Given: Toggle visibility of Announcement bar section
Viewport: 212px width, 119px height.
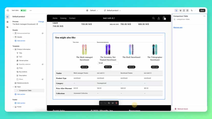Looking at the screenshot, I should (x=43, y=33).
